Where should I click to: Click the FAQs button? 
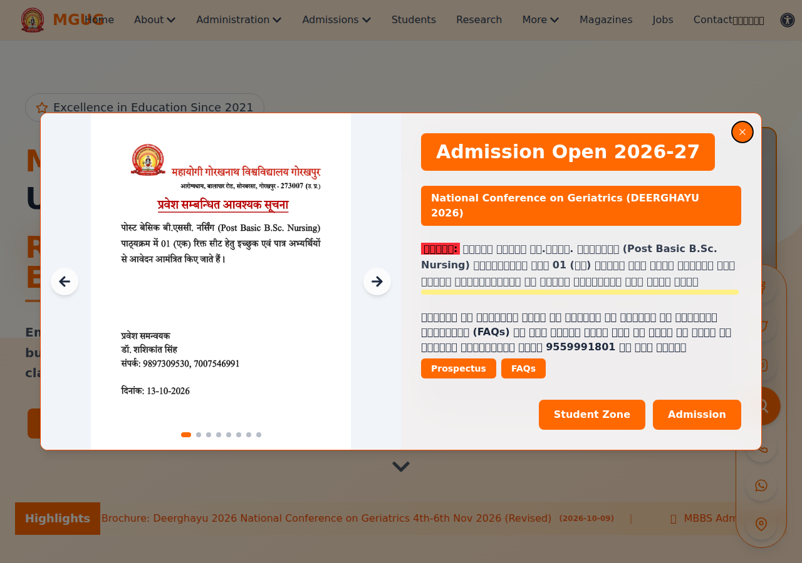coord(523,368)
